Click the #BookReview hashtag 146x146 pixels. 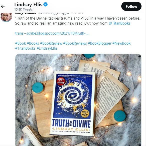pos(51,43)
